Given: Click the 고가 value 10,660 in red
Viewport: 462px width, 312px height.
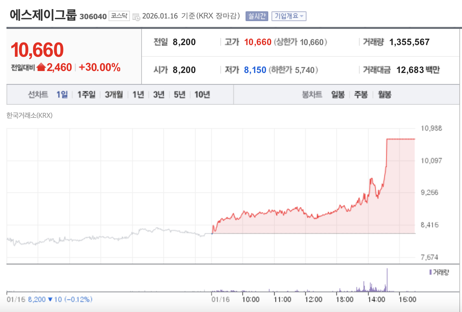Looking at the screenshot, I should [x=258, y=42].
